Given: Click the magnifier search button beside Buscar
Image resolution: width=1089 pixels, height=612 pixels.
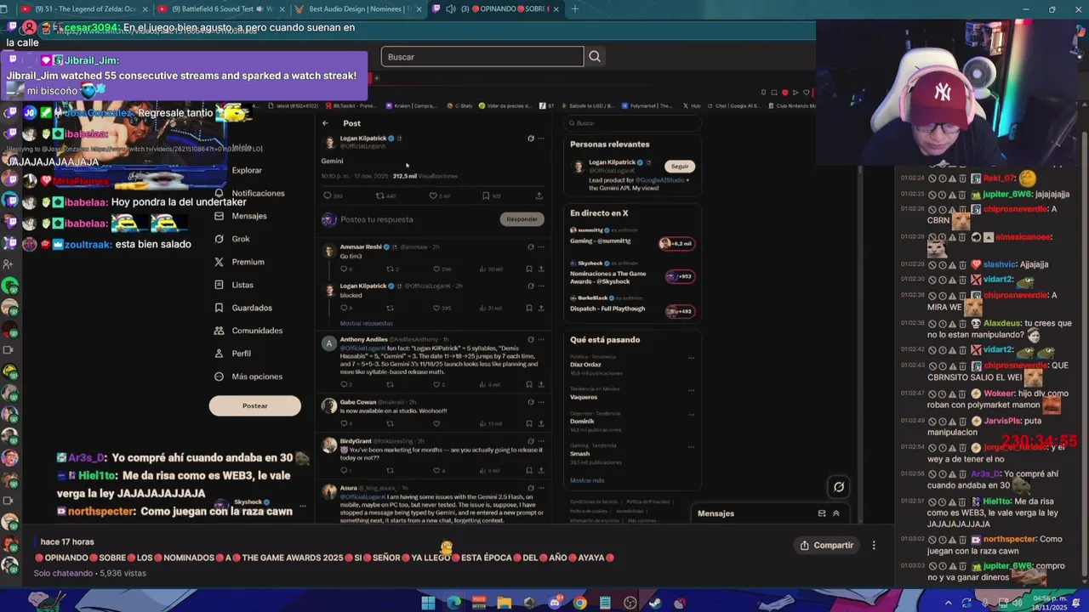Looking at the screenshot, I should point(595,57).
